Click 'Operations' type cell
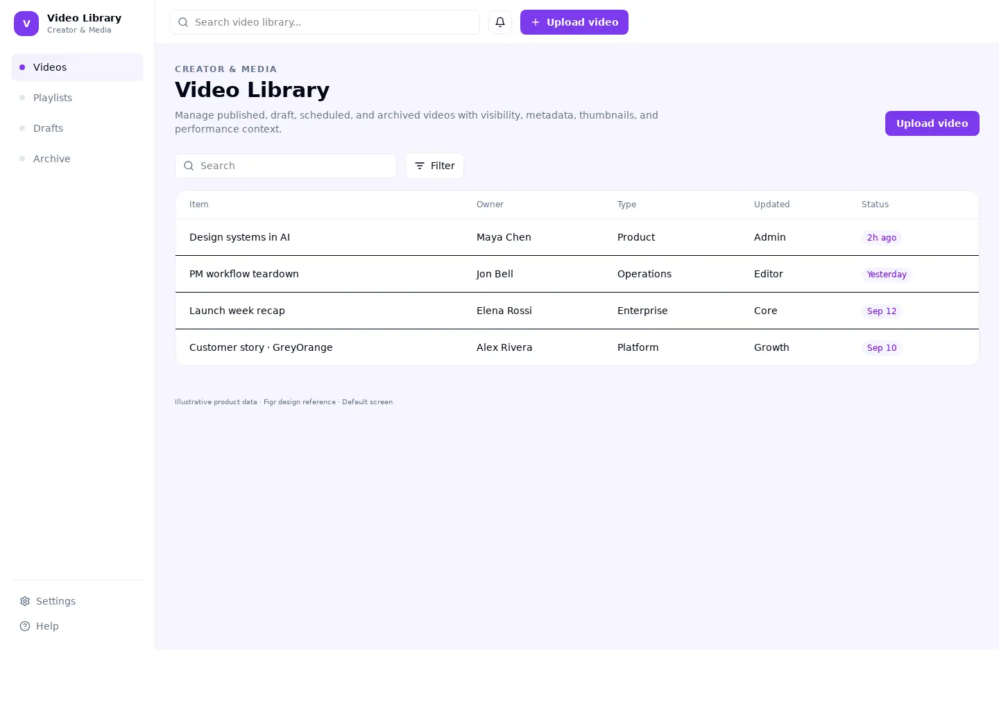 point(644,274)
